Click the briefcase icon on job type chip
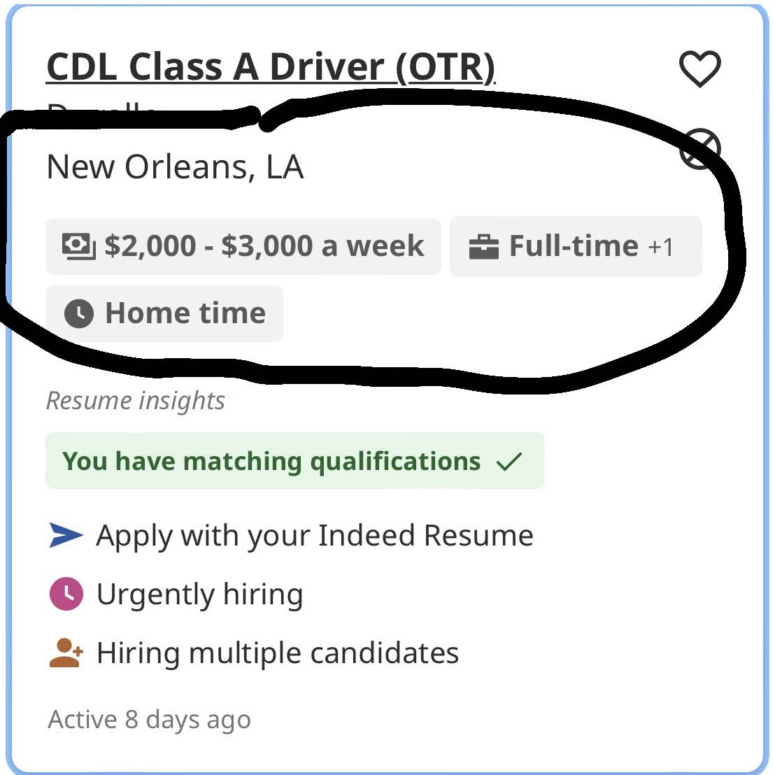Viewport: 775px width, 775px height. click(483, 247)
